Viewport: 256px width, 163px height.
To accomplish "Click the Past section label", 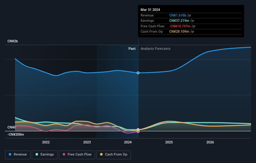I will (132, 49).
